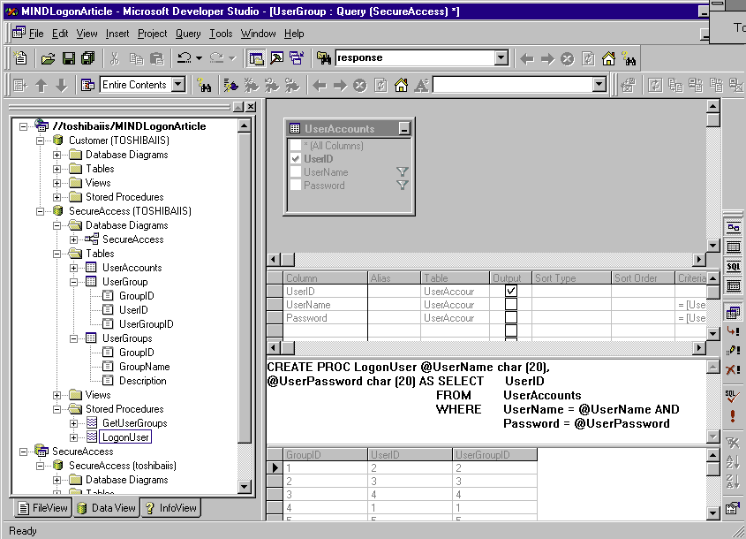
Task: Click the UserGroupID column header in results
Action: (x=494, y=455)
